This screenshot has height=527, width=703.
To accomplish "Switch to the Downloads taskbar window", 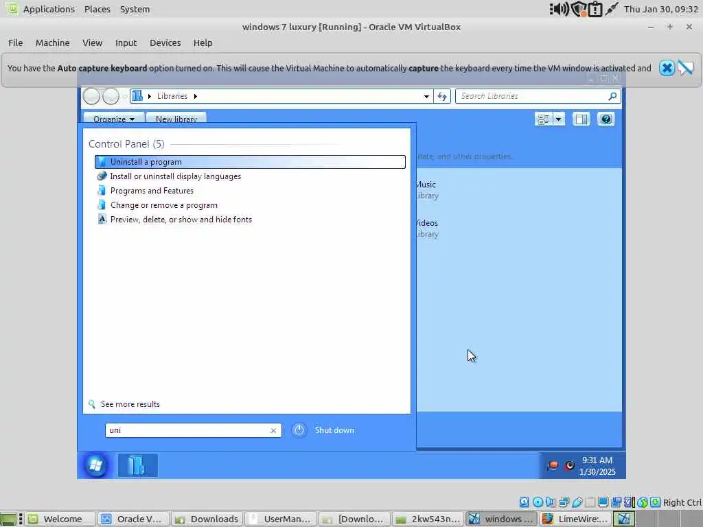I will point(207,519).
